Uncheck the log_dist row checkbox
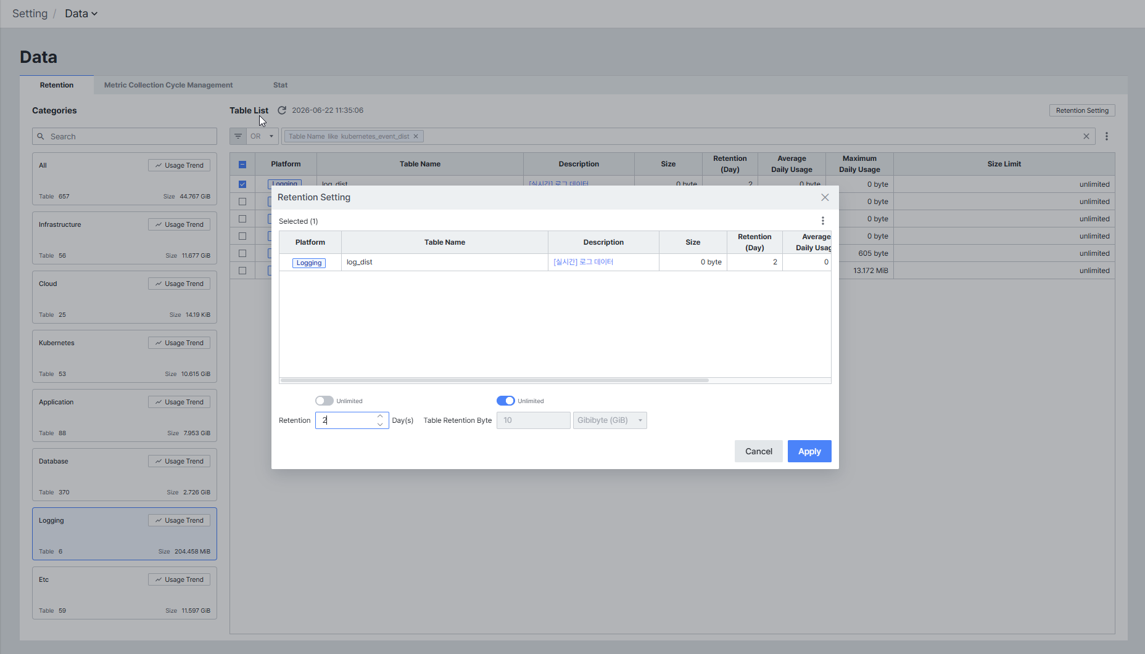Image resolution: width=1145 pixels, height=654 pixels. pos(242,184)
